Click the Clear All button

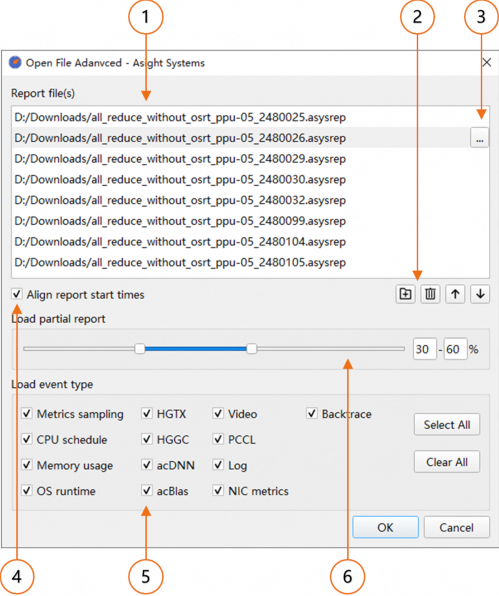point(447,462)
